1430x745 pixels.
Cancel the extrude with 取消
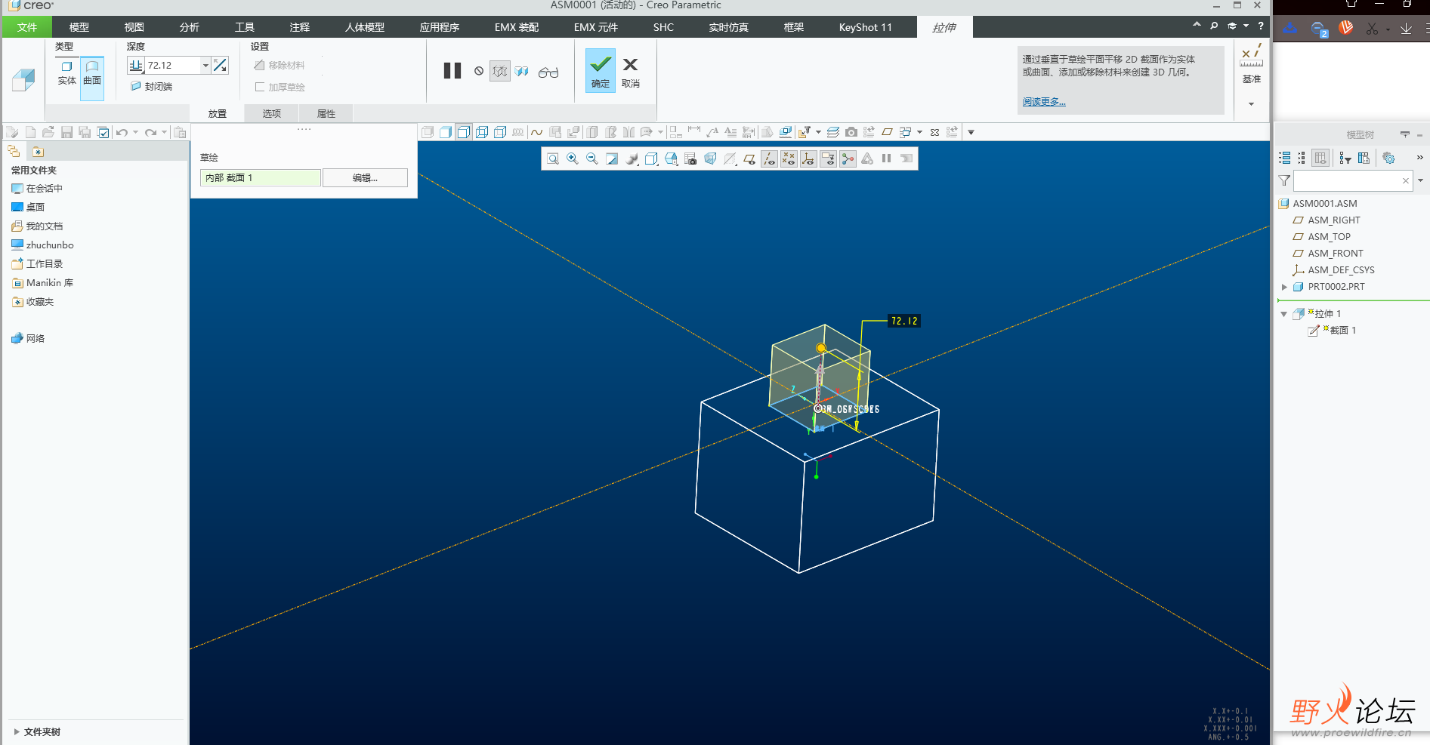coord(631,72)
